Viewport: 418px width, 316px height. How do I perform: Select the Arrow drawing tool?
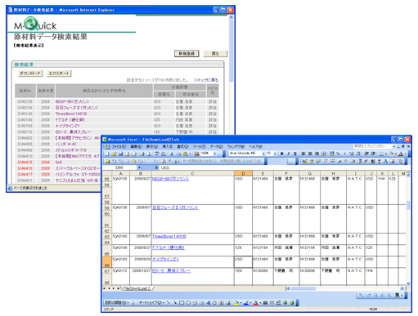(175, 302)
